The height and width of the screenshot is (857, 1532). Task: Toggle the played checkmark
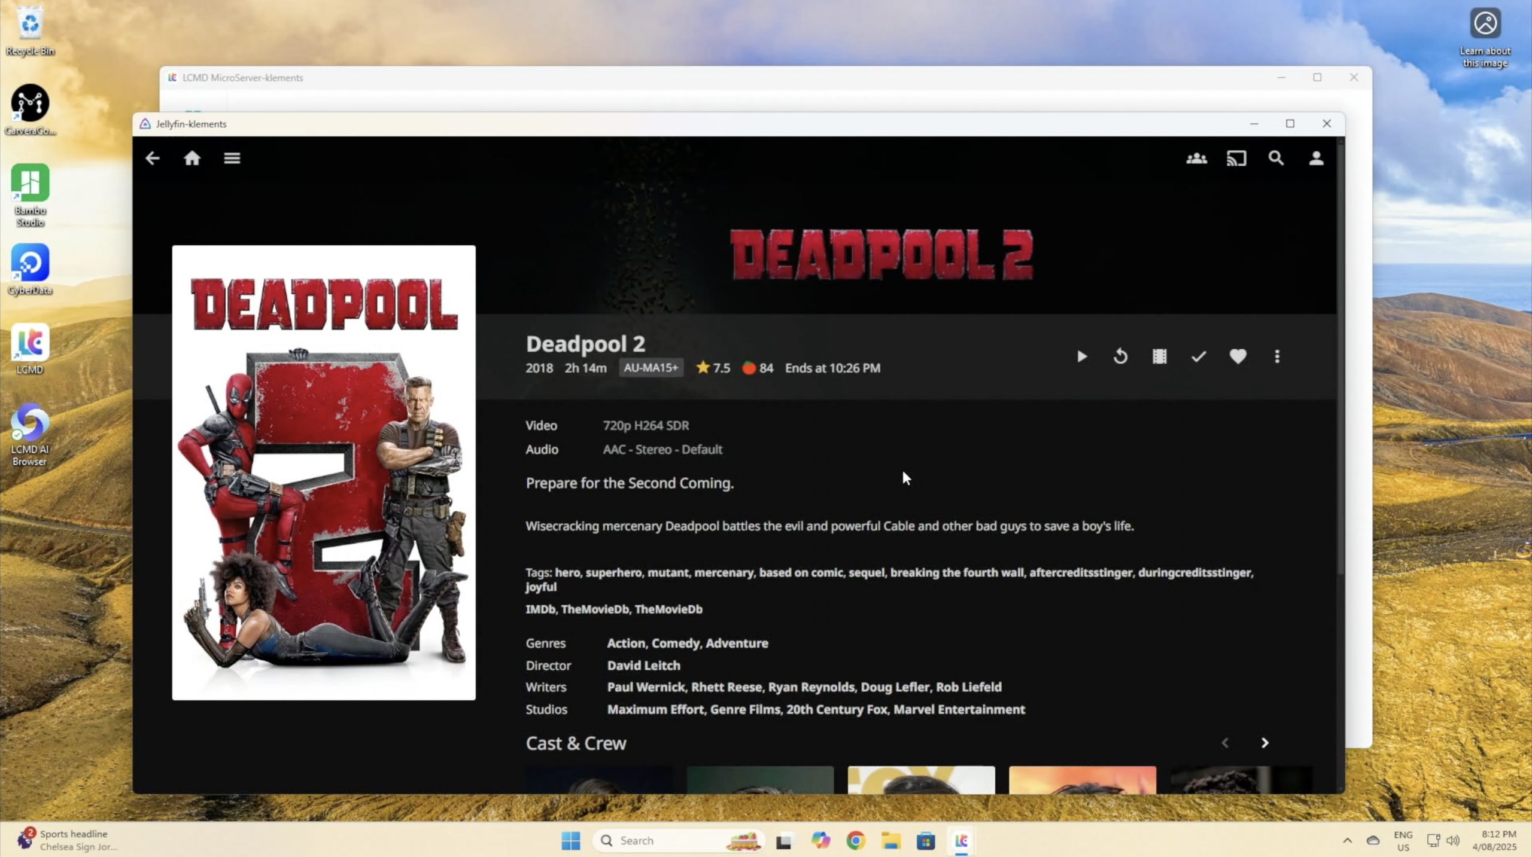tap(1199, 357)
